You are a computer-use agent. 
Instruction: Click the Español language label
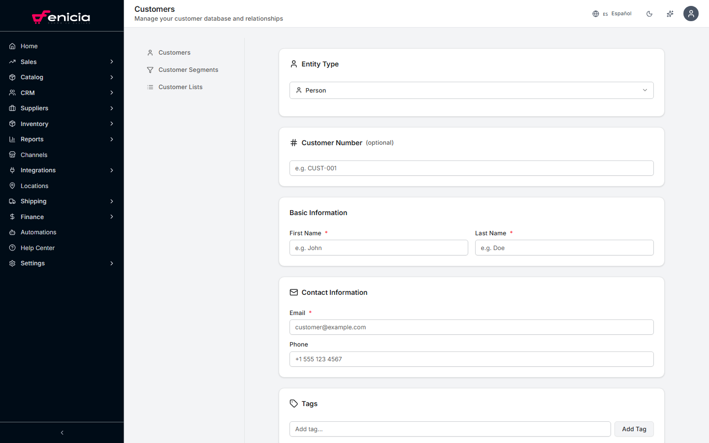coord(621,13)
